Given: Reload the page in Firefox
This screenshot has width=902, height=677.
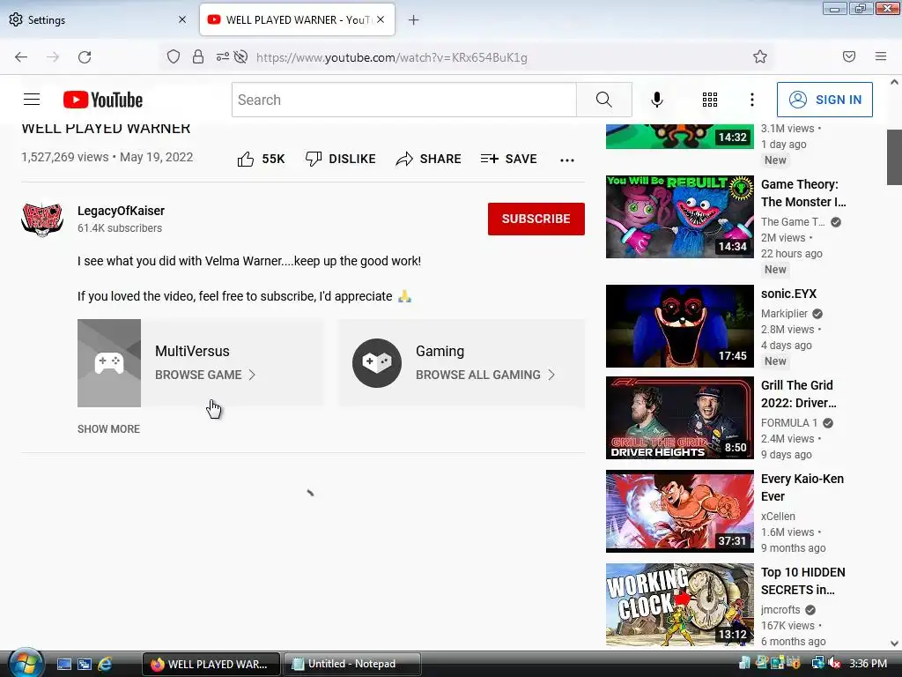Looking at the screenshot, I should tap(85, 56).
